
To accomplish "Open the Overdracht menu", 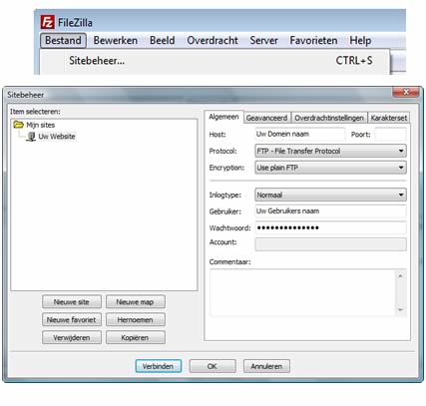I will (213, 41).
